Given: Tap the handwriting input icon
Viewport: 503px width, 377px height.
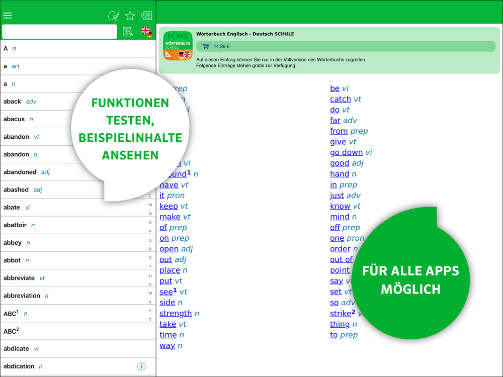Looking at the screenshot, I should (x=114, y=16).
